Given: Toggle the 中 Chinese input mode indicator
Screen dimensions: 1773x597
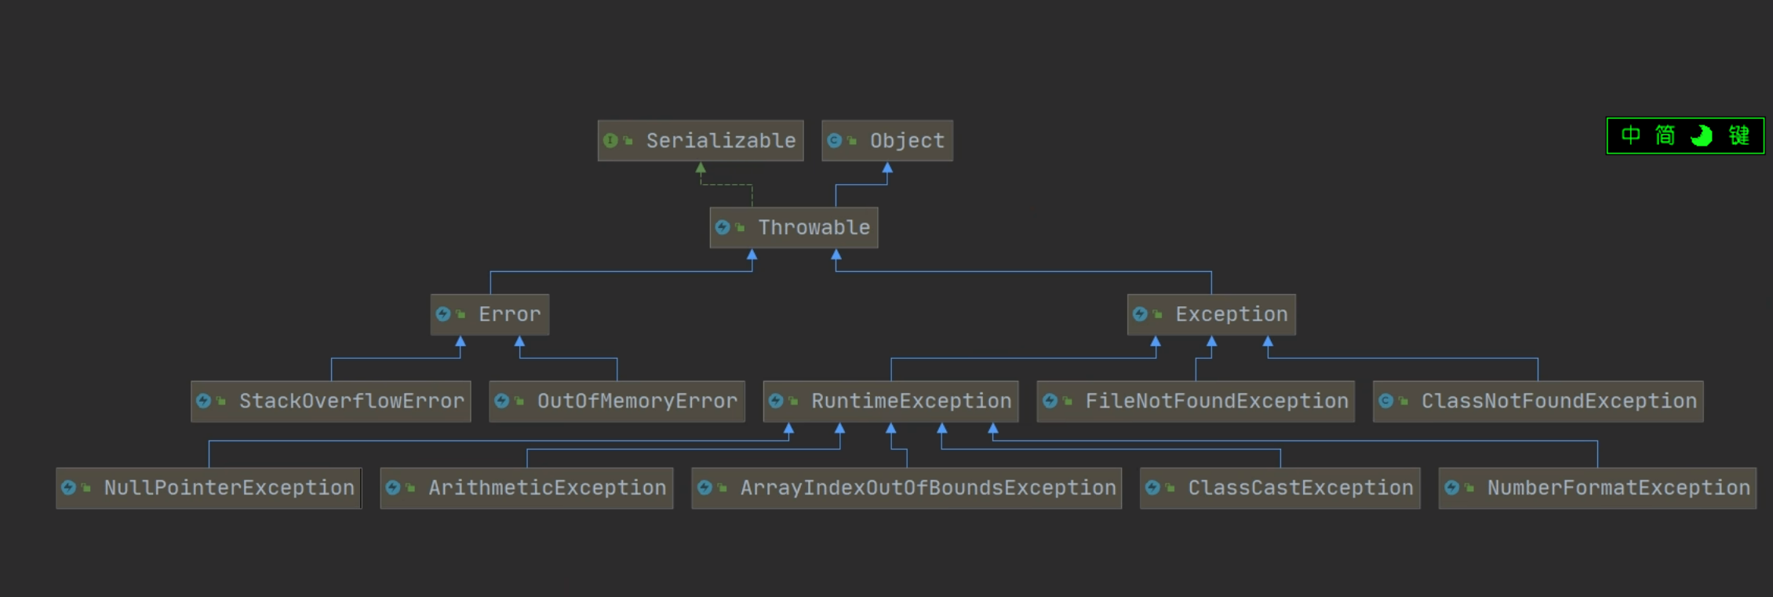Looking at the screenshot, I should click(x=1631, y=136).
